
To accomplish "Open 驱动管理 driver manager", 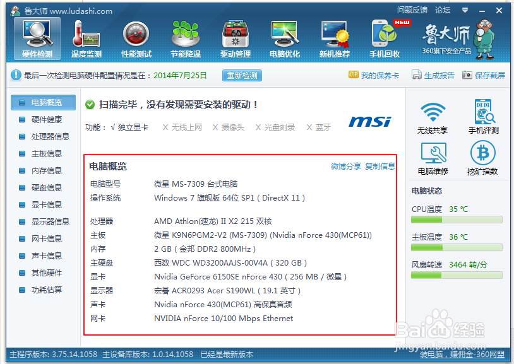I will 236,38.
